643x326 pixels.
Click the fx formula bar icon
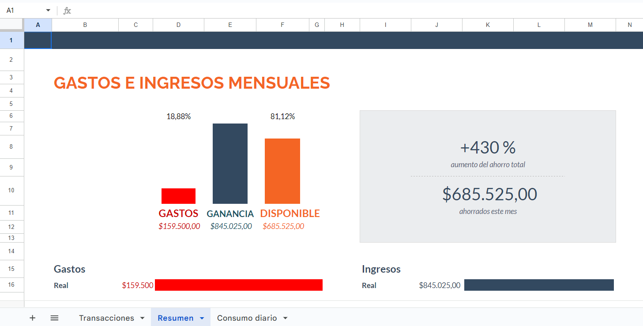pos(67,10)
